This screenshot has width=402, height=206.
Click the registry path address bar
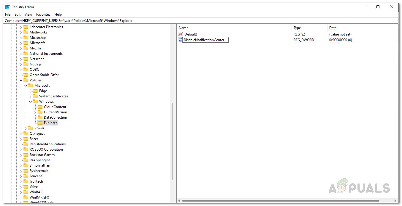[201, 21]
